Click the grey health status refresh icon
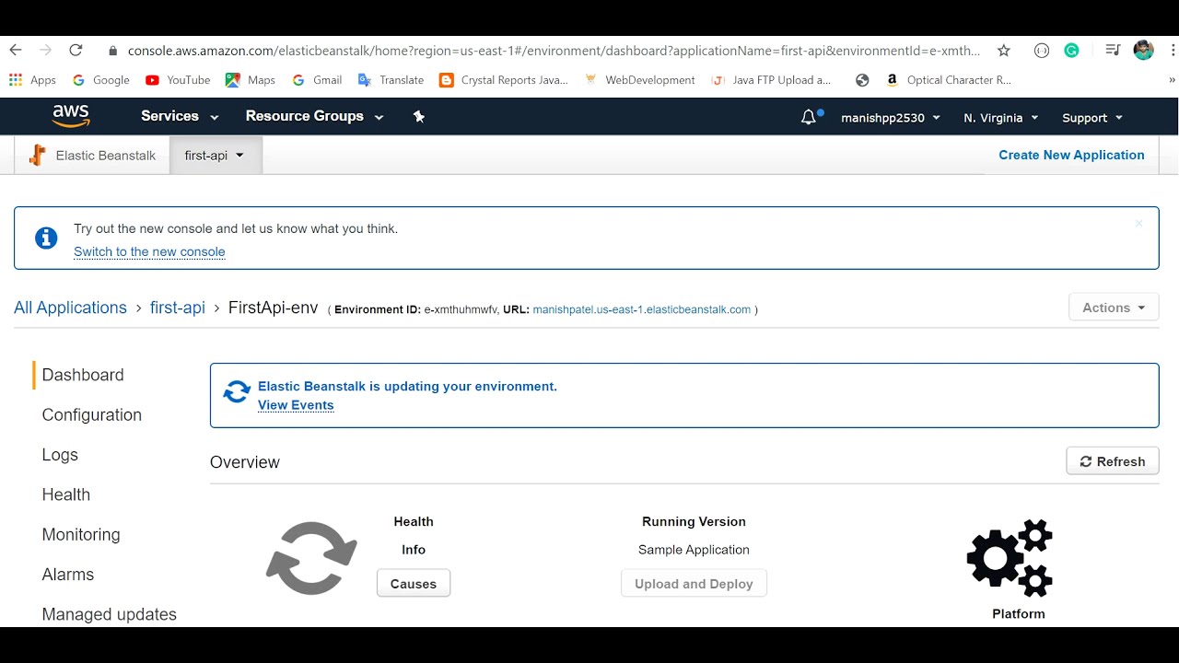1179x663 pixels. (311, 558)
